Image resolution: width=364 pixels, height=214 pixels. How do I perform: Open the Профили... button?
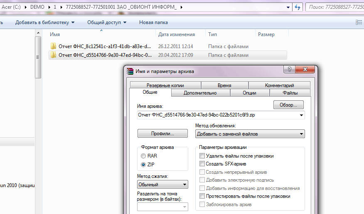pos(162,134)
